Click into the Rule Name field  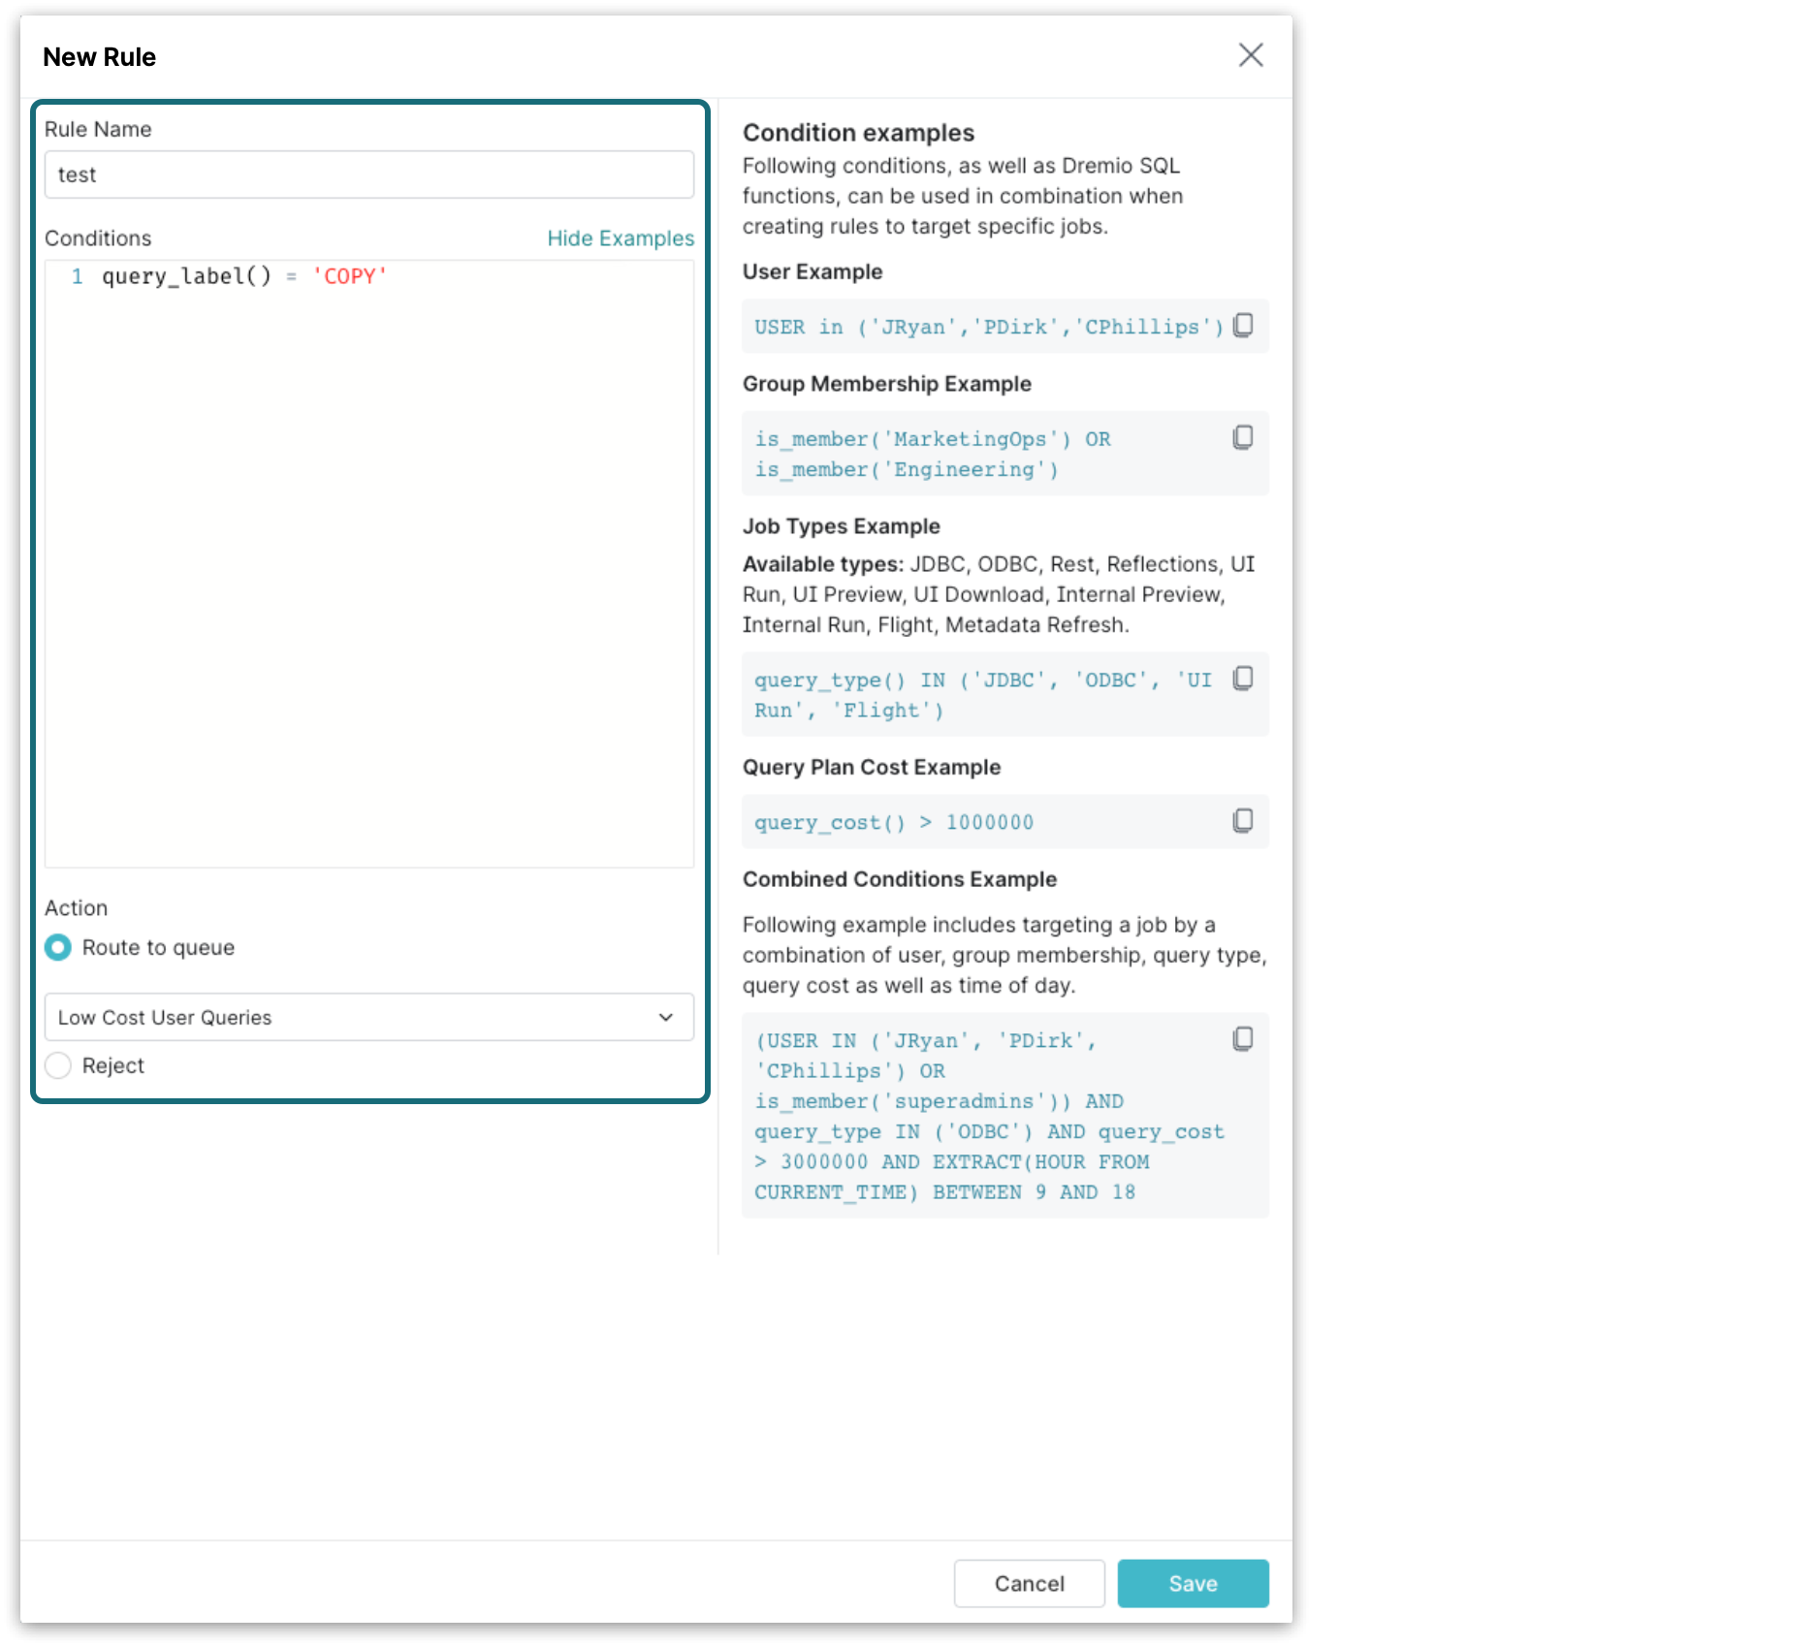pyautogui.click(x=368, y=174)
